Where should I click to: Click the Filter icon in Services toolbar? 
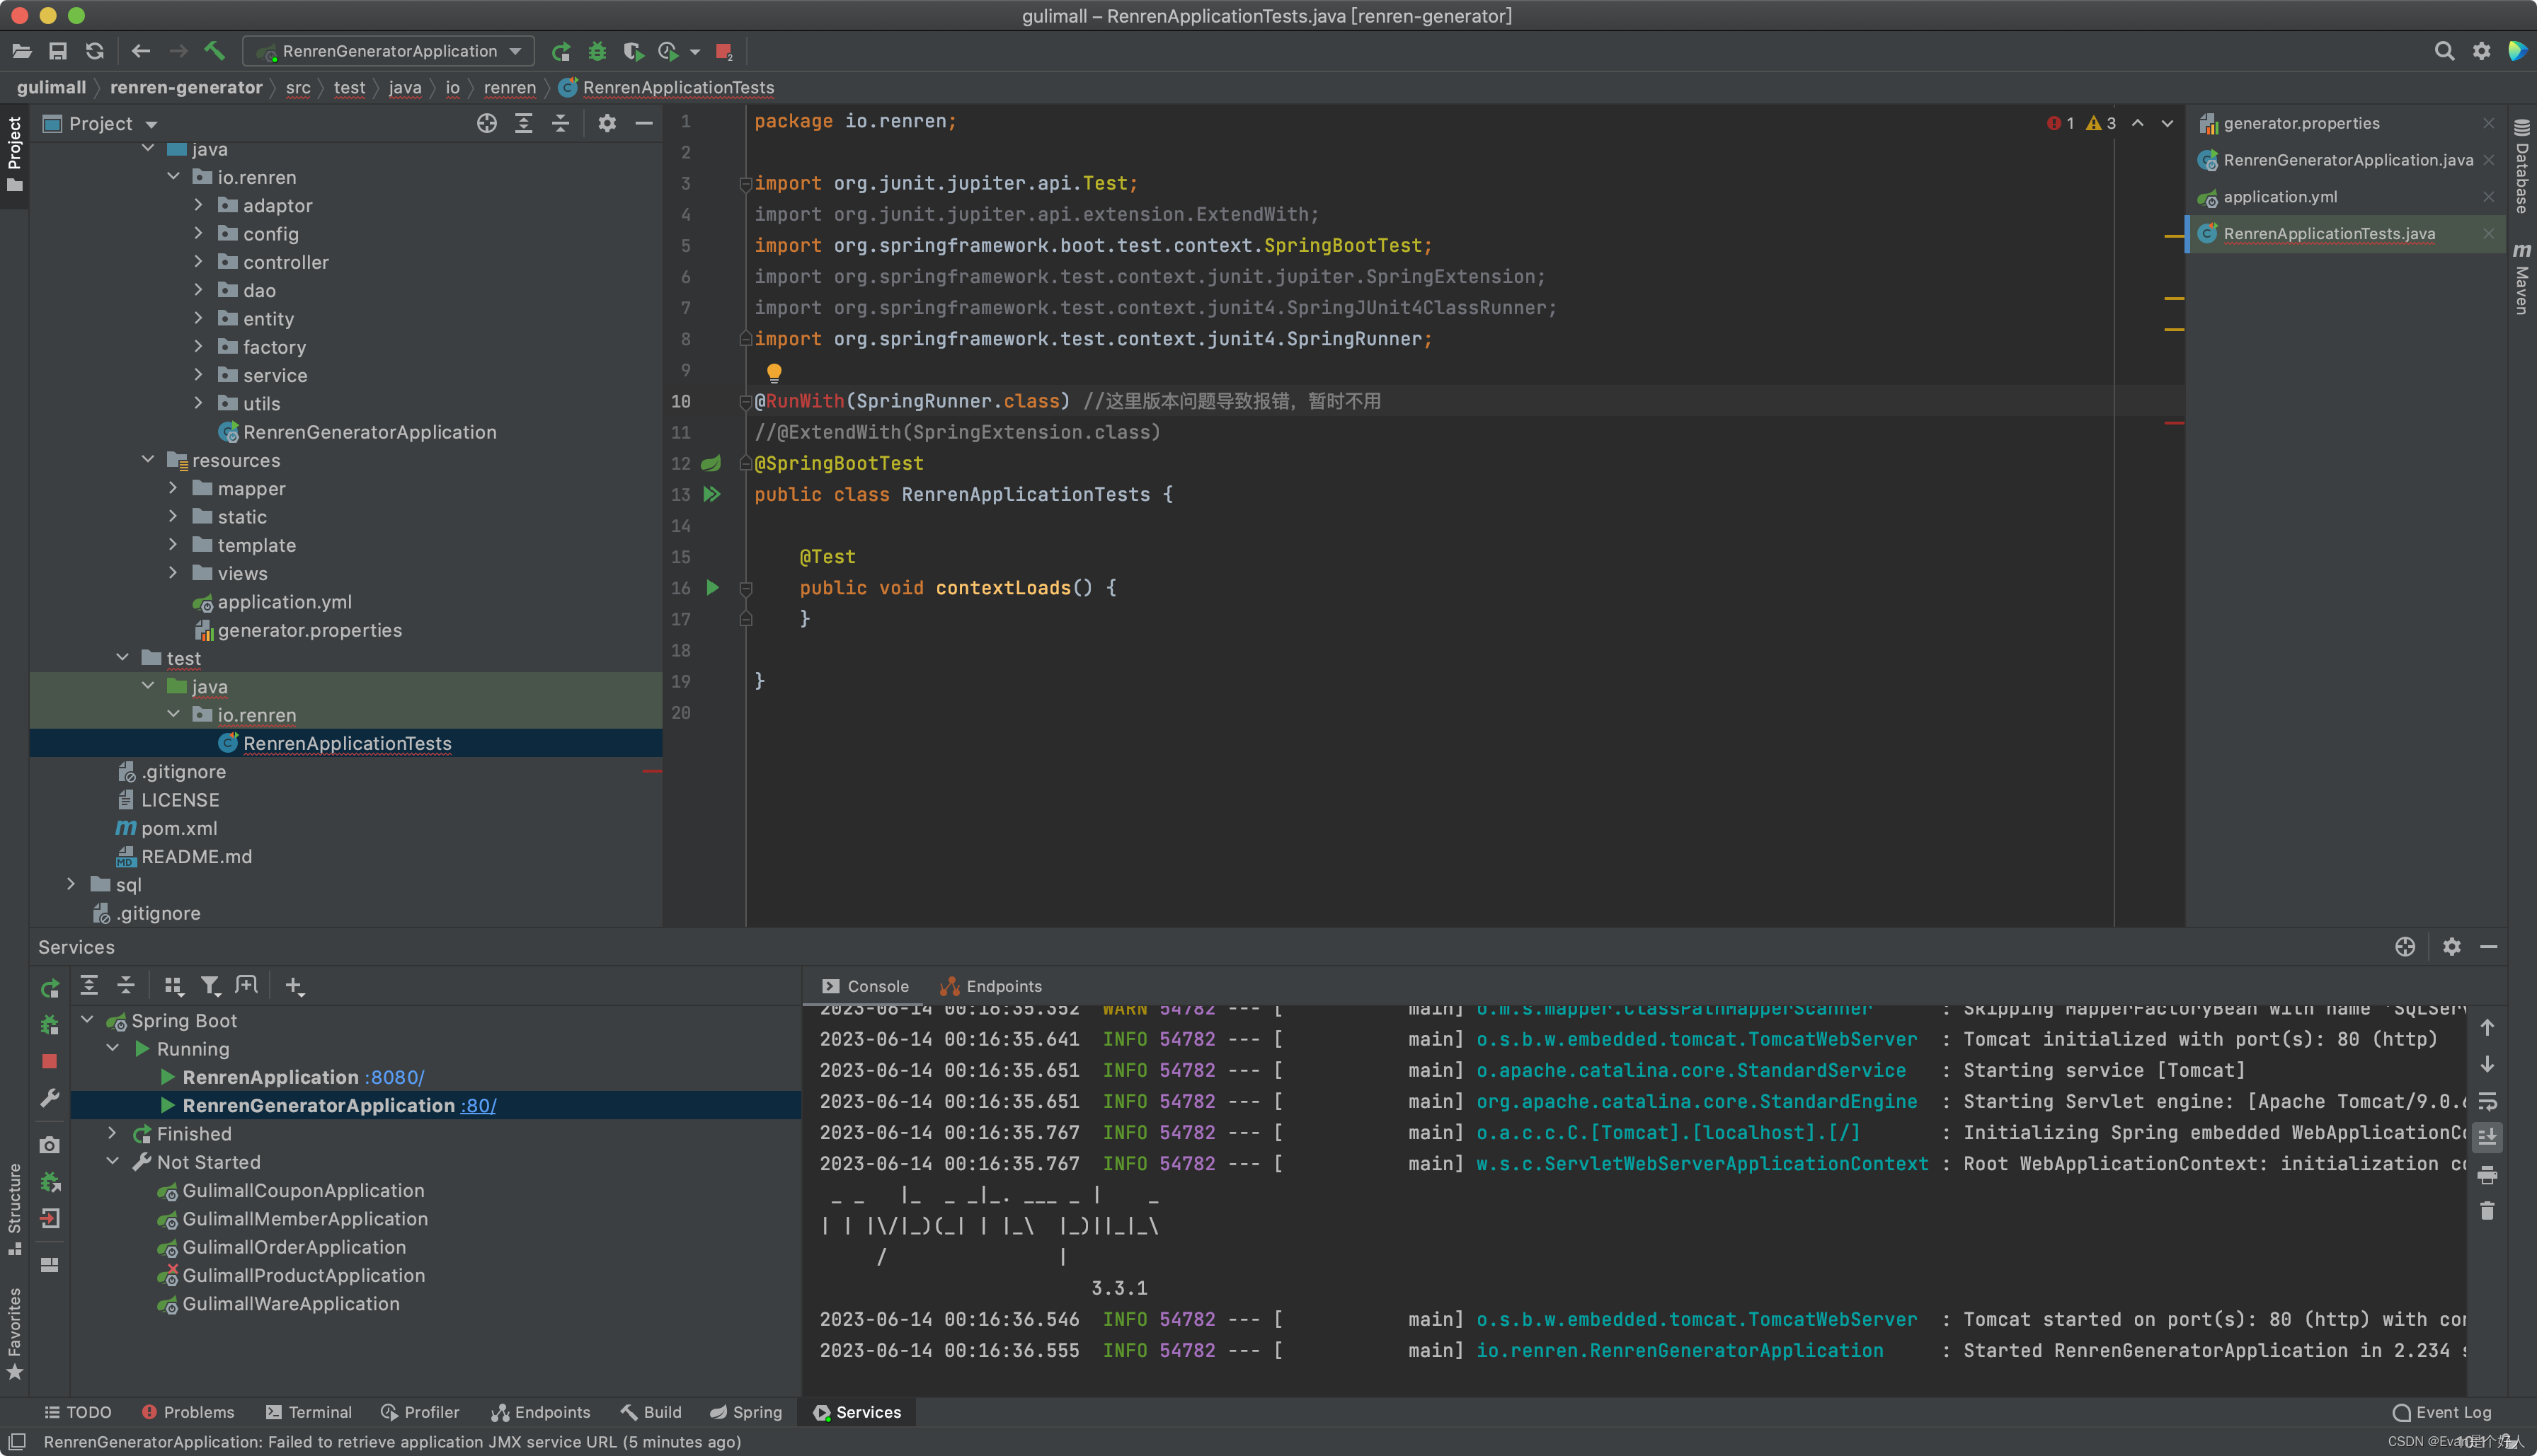[209, 986]
